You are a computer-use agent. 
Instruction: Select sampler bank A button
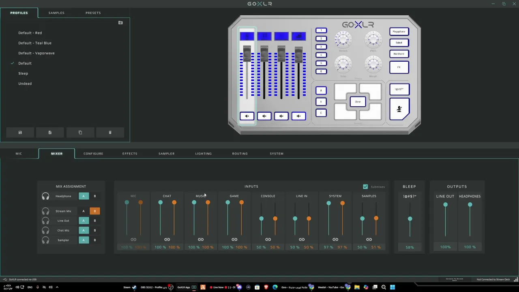click(321, 90)
